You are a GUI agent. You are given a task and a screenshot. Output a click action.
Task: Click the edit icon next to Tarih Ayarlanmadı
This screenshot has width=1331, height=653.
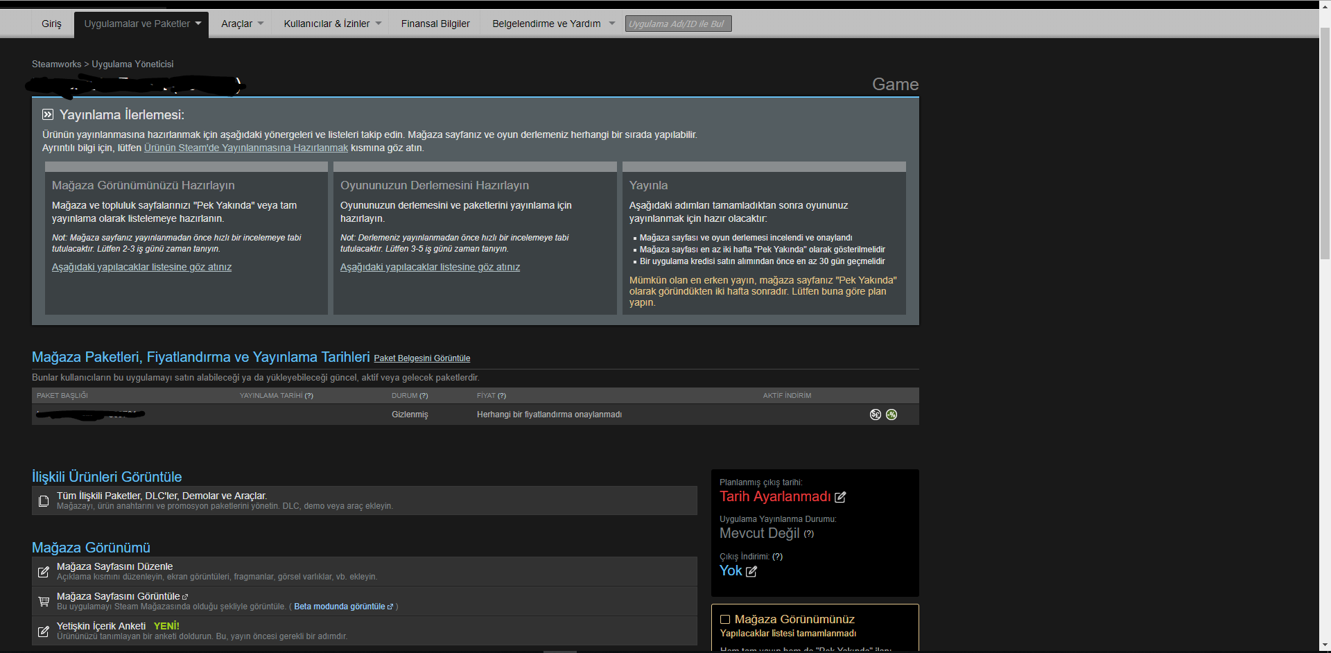click(840, 497)
